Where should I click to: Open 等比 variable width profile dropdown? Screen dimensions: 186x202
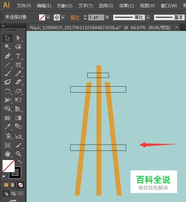(148, 17)
